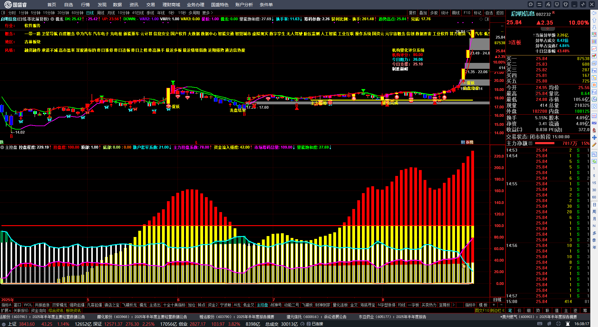The image size is (598, 327).
Task: Open the fx formula manager icon
Action: pos(548,4)
